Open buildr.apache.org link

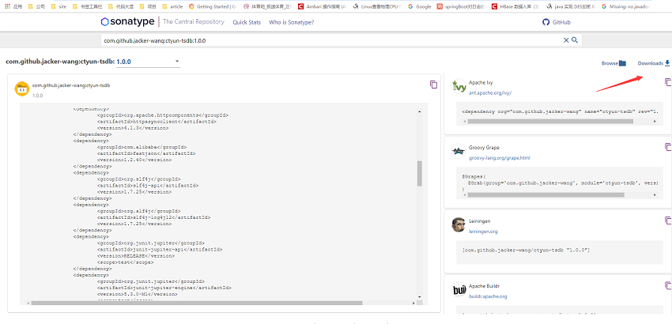488,296
